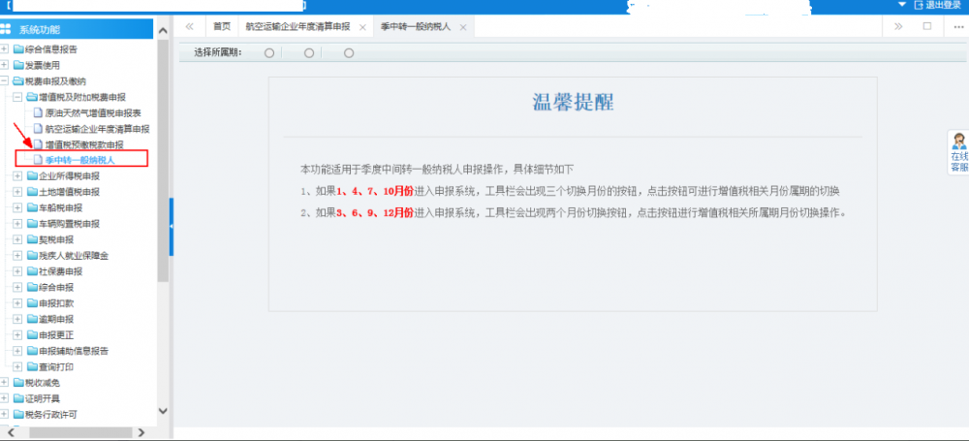The width and height of the screenshot is (969, 441).
Task: Click the sidebar vertical scrollbar thumb
Action: tap(163, 161)
